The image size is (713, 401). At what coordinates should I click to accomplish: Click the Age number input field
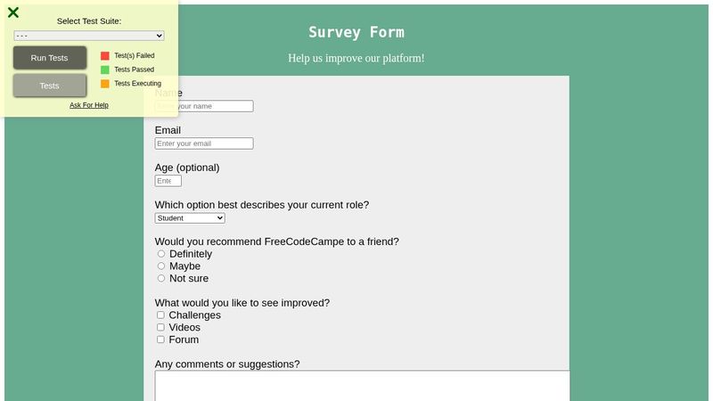pyautogui.click(x=168, y=181)
